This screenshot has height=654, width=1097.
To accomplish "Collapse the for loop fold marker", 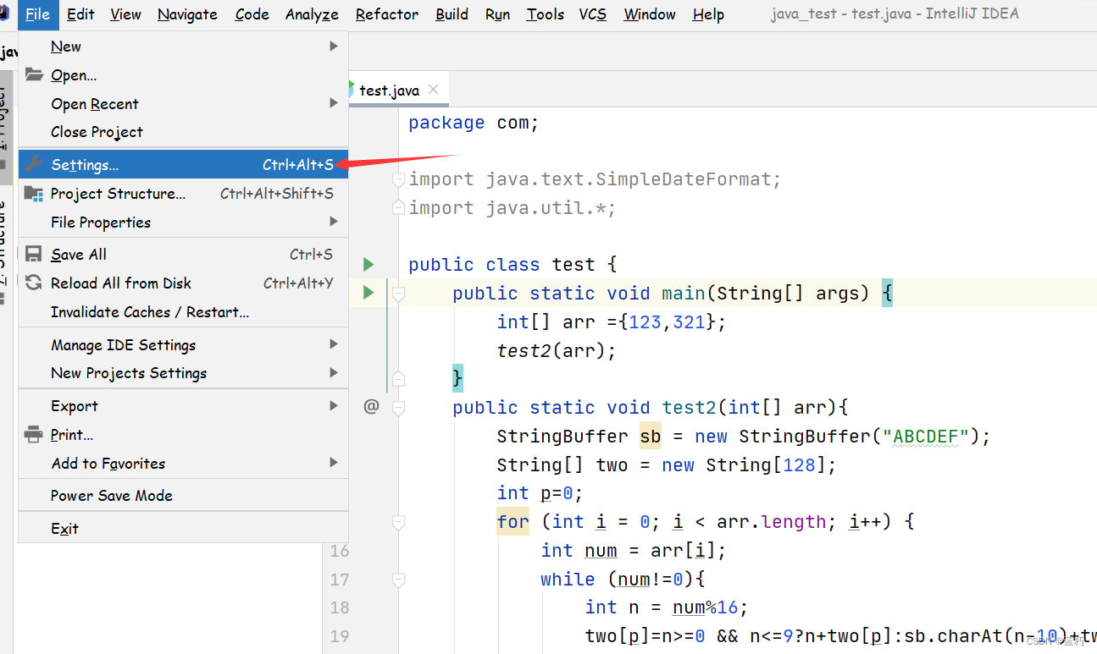I will [x=399, y=522].
